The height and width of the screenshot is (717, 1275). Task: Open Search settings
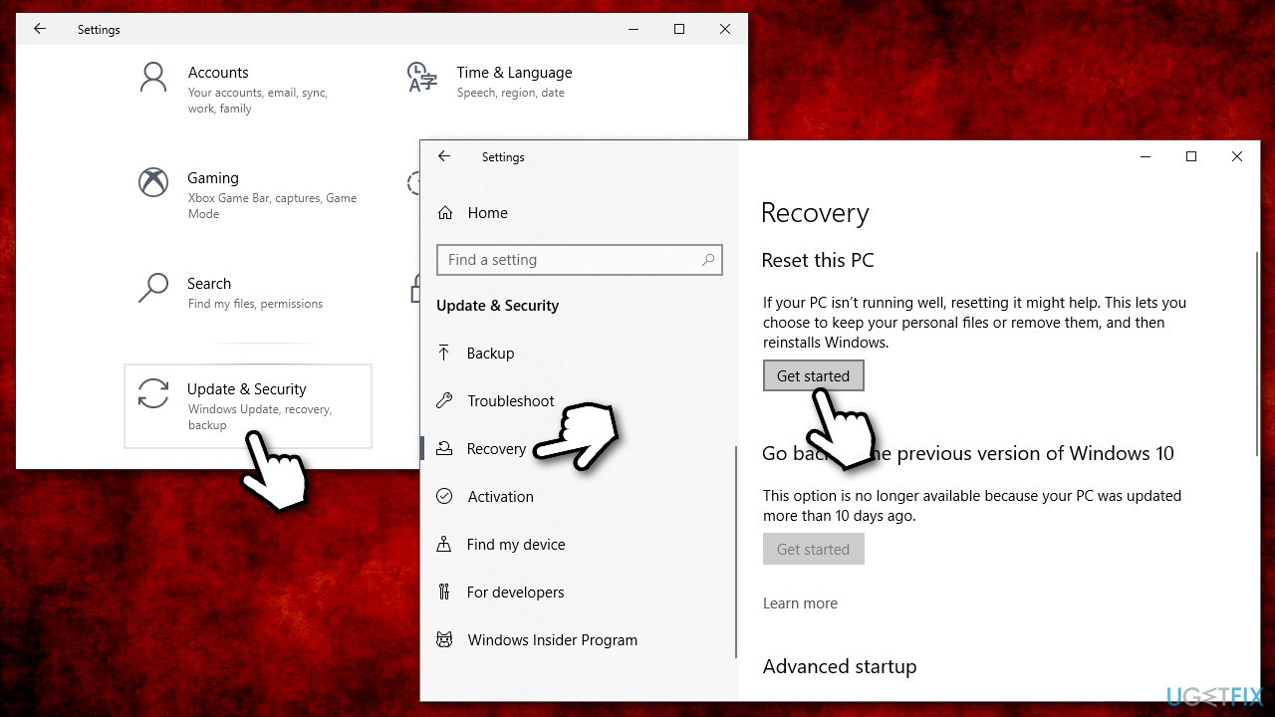[x=209, y=283]
